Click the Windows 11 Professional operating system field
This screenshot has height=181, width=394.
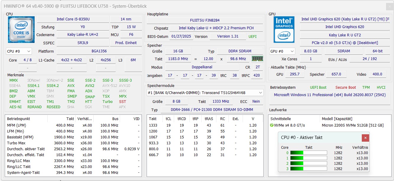click(330, 95)
